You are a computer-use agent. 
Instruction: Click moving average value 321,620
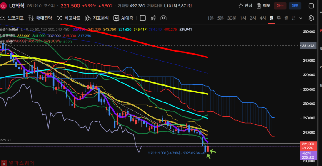pyautogui.click(x=125, y=30)
